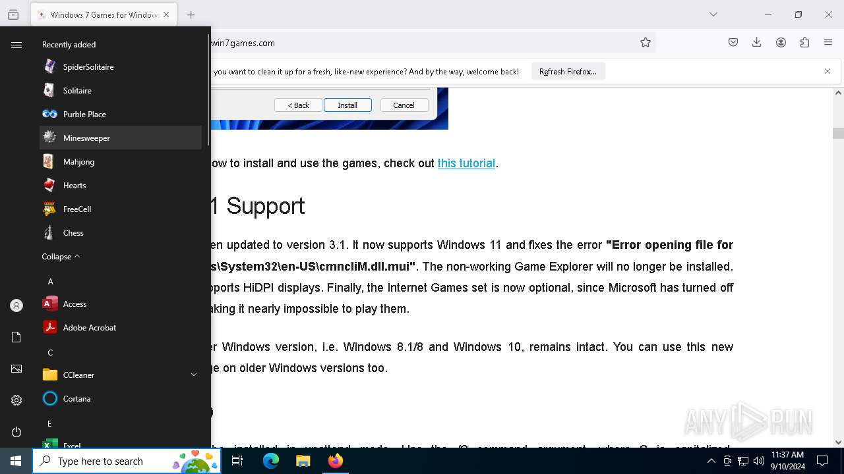List all tabs dropdown arrow
The height and width of the screenshot is (474, 844).
tap(713, 14)
